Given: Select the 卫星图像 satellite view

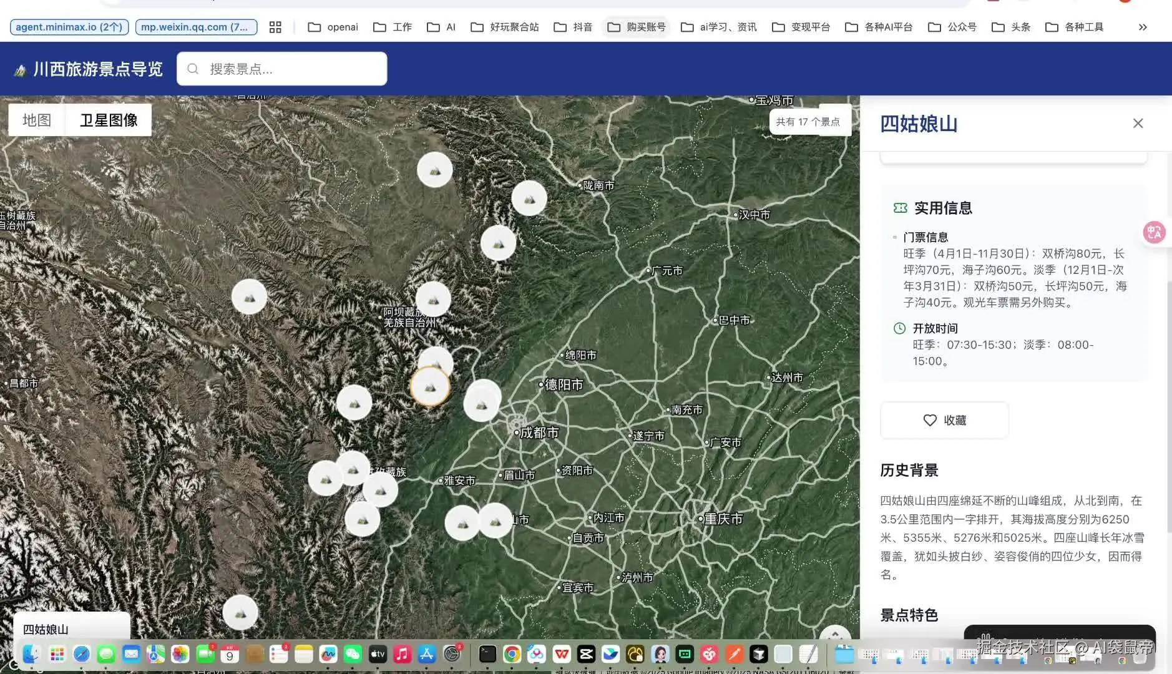Looking at the screenshot, I should [x=109, y=120].
